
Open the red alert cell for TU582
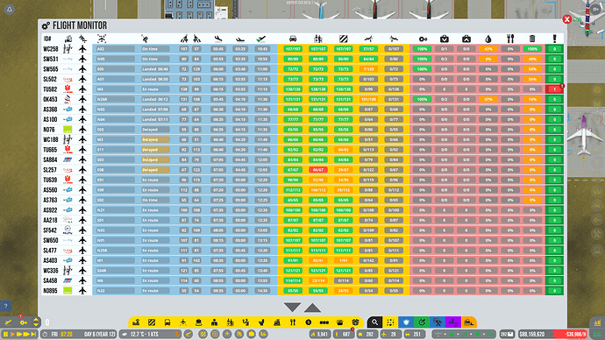(554, 89)
